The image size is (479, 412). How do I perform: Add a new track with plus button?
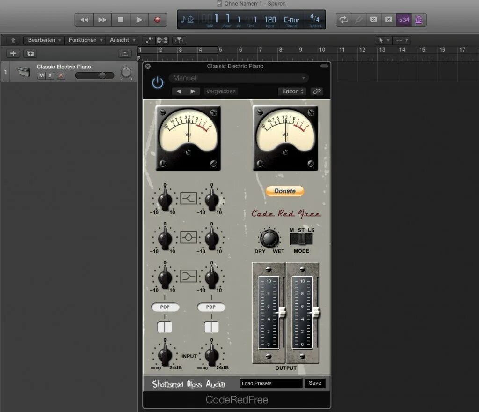pyautogui.click(x=13, y=53)
